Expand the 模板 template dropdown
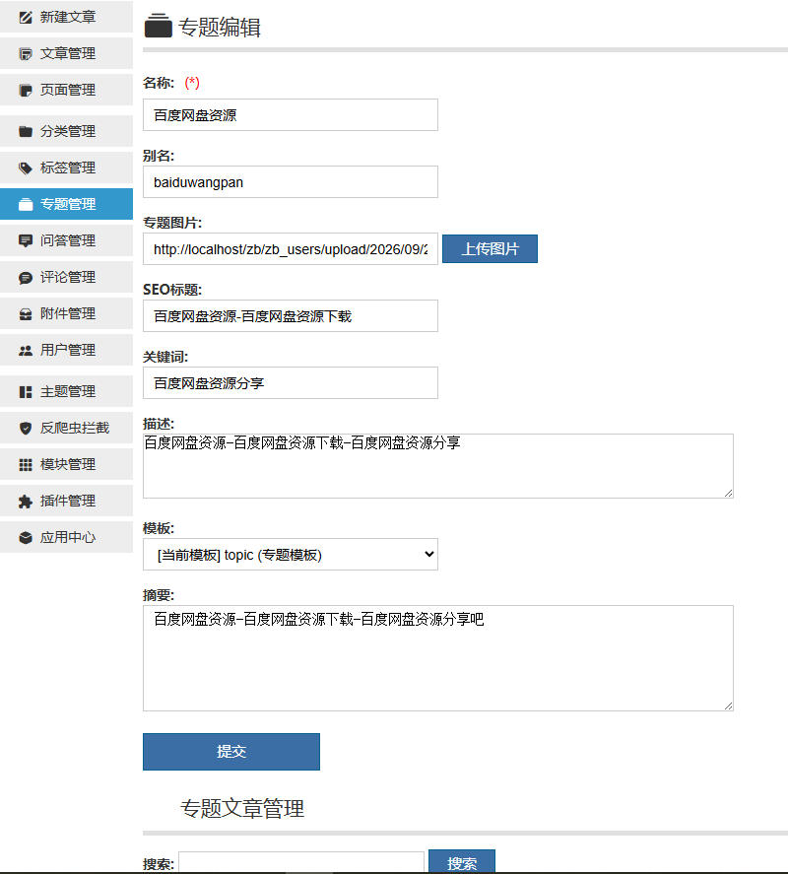The height and width of the screenshot is (874, 788). pyautogui.click(x=291, y=555)
